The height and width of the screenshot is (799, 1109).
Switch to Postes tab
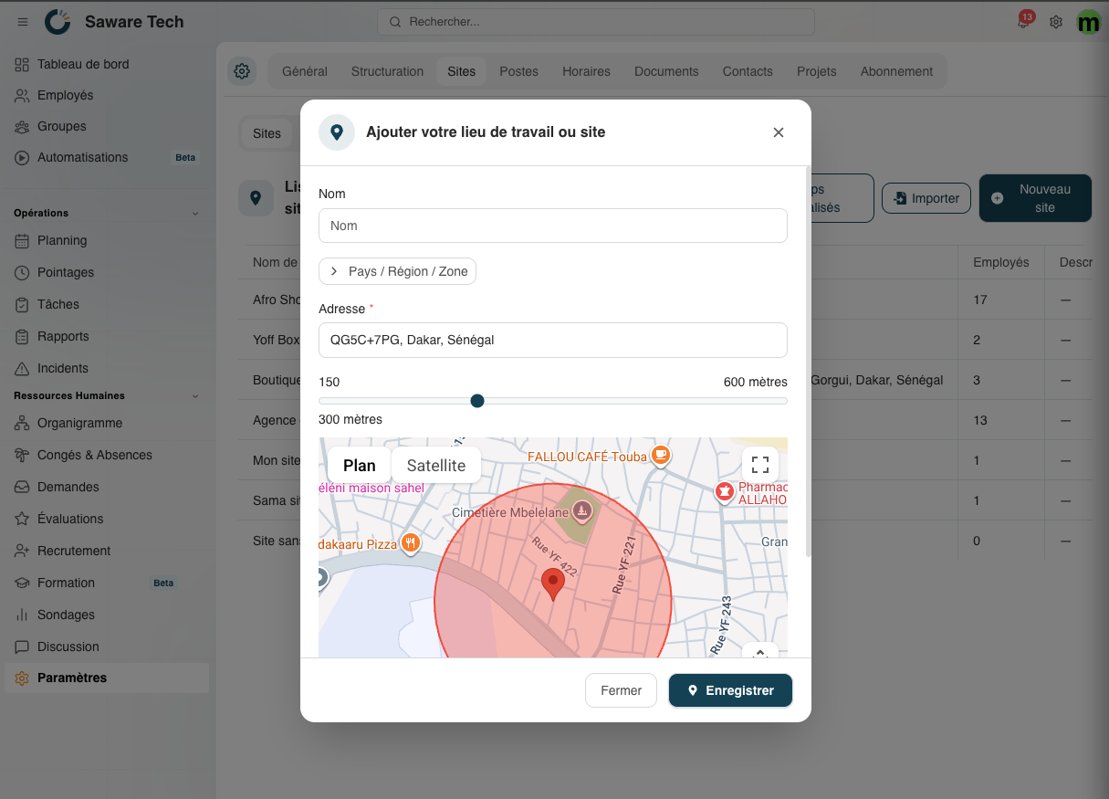pyautogui.click(x=519, y=71)
